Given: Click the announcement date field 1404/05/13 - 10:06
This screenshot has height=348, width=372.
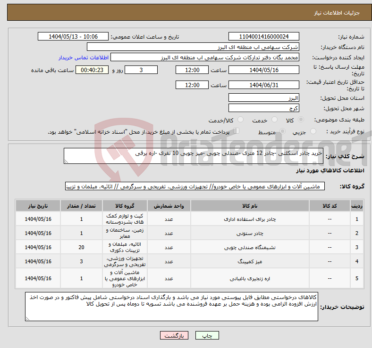Looking at the screenshot, I should pyautogui.click(x=73, y=36).
